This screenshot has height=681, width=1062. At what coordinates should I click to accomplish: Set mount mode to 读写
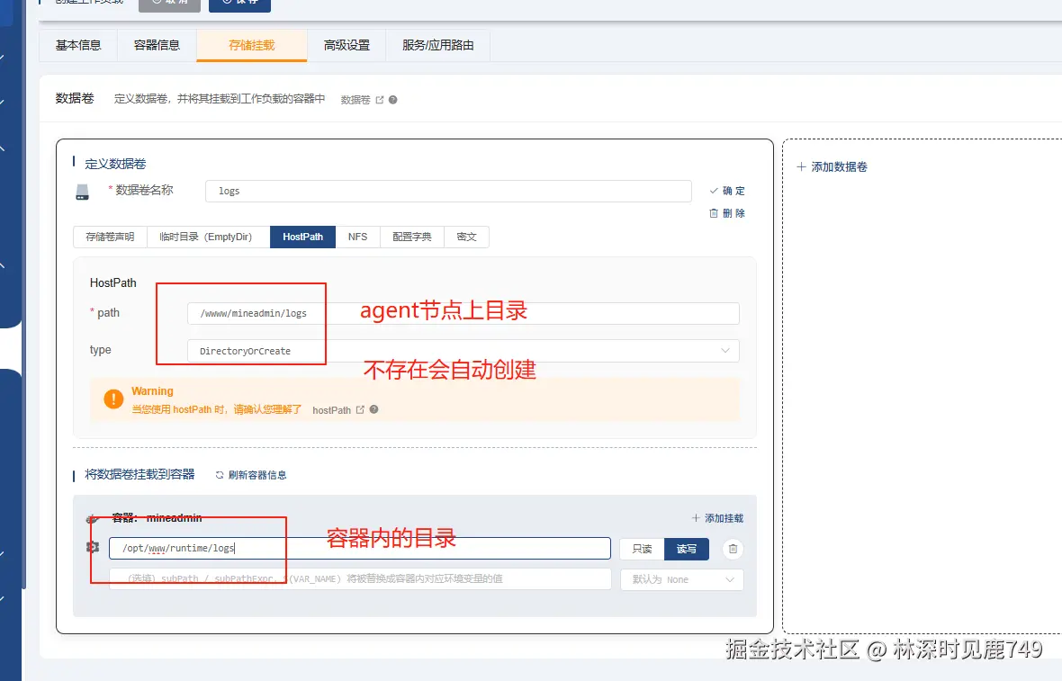tap(687, 549)
